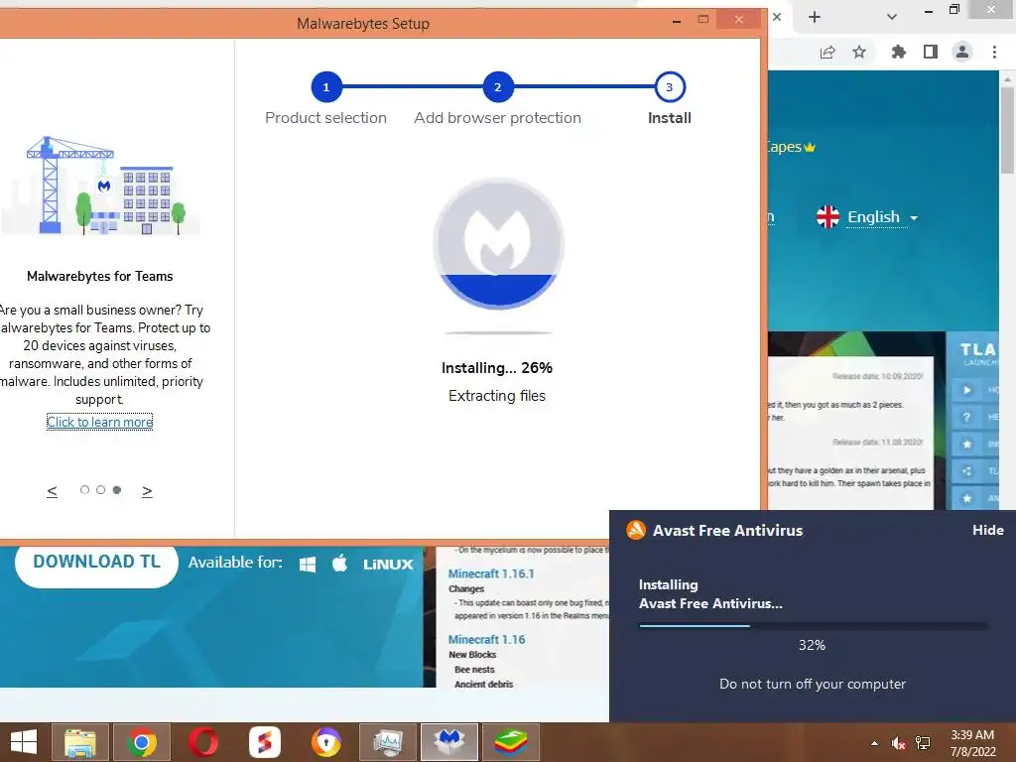The height and width of the screenshot is (762, 1016).
Task: Open BlueStacks from taskbar
Action: [511, 742]
